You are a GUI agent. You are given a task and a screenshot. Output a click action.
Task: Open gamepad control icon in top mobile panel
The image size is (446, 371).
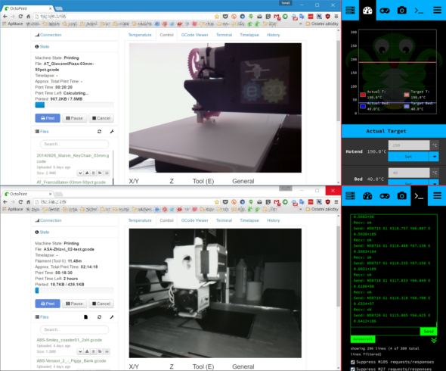coord(385,11)
